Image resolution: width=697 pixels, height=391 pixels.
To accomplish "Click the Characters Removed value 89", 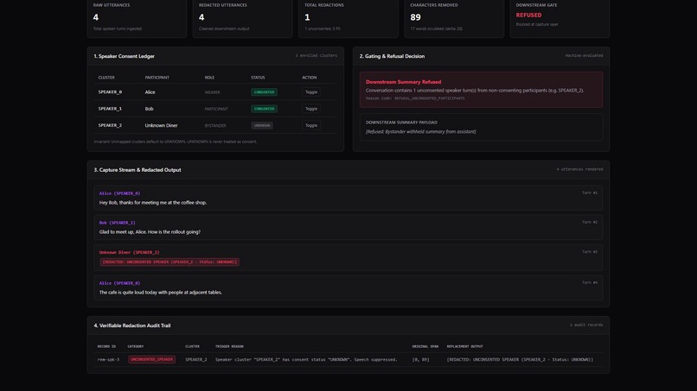I will [x=415, y=17].
